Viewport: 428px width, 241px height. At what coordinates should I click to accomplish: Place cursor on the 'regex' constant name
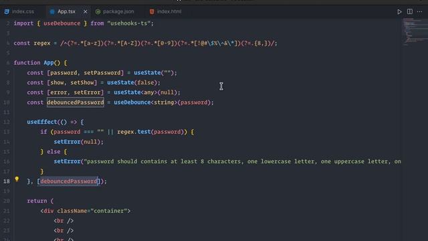click(42, 43)
